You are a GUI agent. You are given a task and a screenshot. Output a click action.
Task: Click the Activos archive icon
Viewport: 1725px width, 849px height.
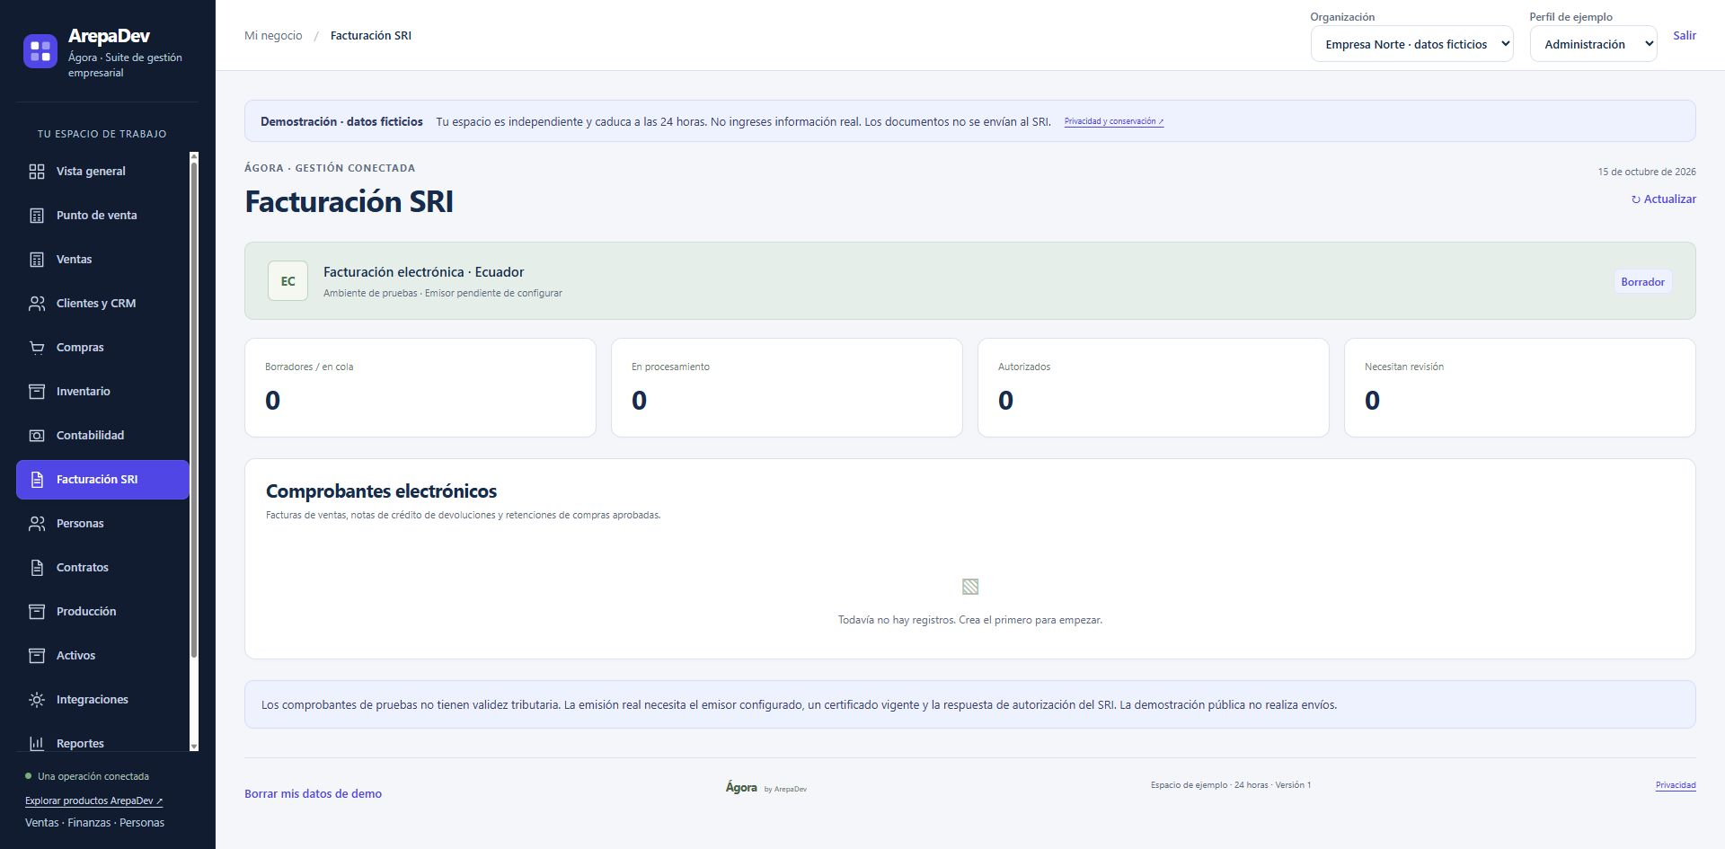coord(37,656)
